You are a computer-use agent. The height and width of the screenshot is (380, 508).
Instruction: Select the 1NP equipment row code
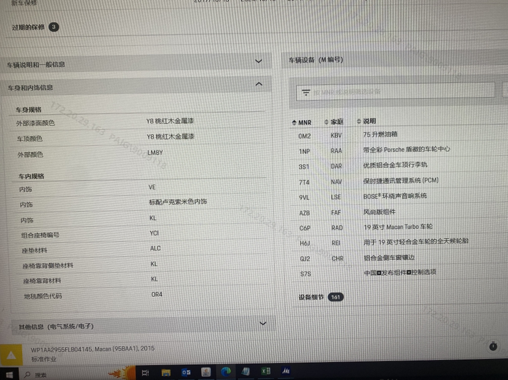(304, 151)
